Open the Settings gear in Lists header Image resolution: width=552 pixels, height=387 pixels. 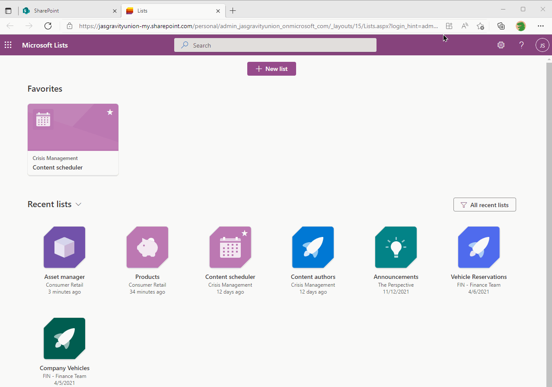(x=501, y=45)
